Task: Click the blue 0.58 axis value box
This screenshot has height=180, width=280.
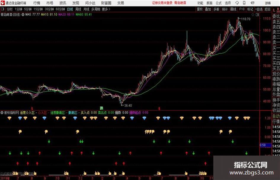Action: 265,145
